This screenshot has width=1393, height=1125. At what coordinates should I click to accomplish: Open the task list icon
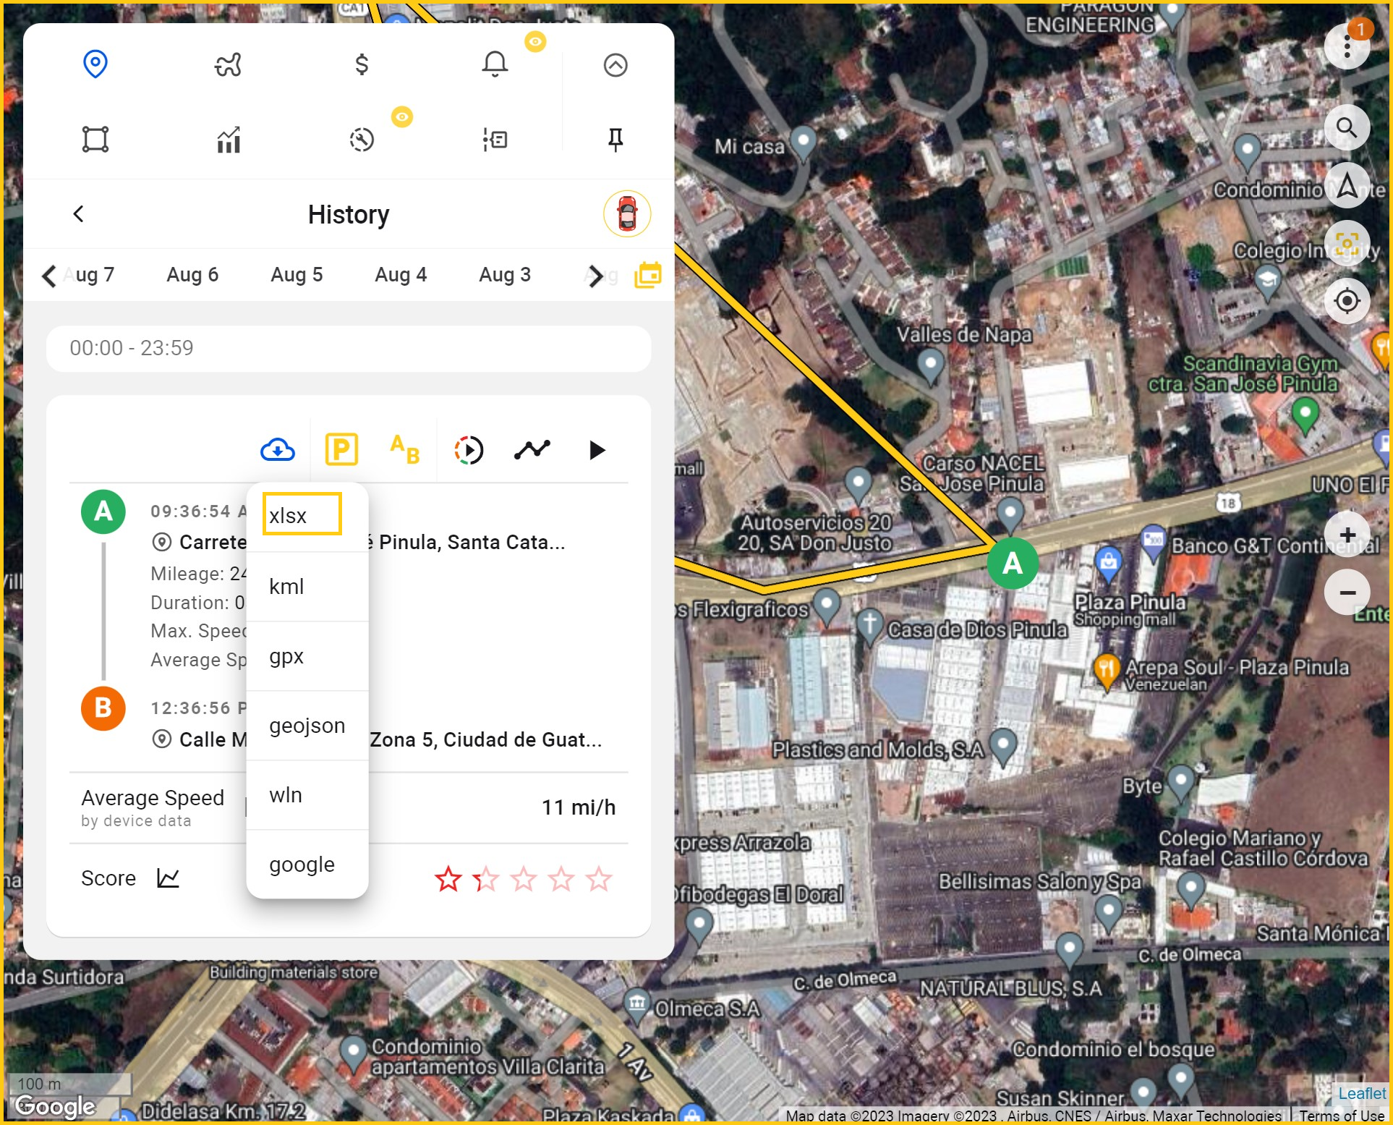(x=495, y=139)
